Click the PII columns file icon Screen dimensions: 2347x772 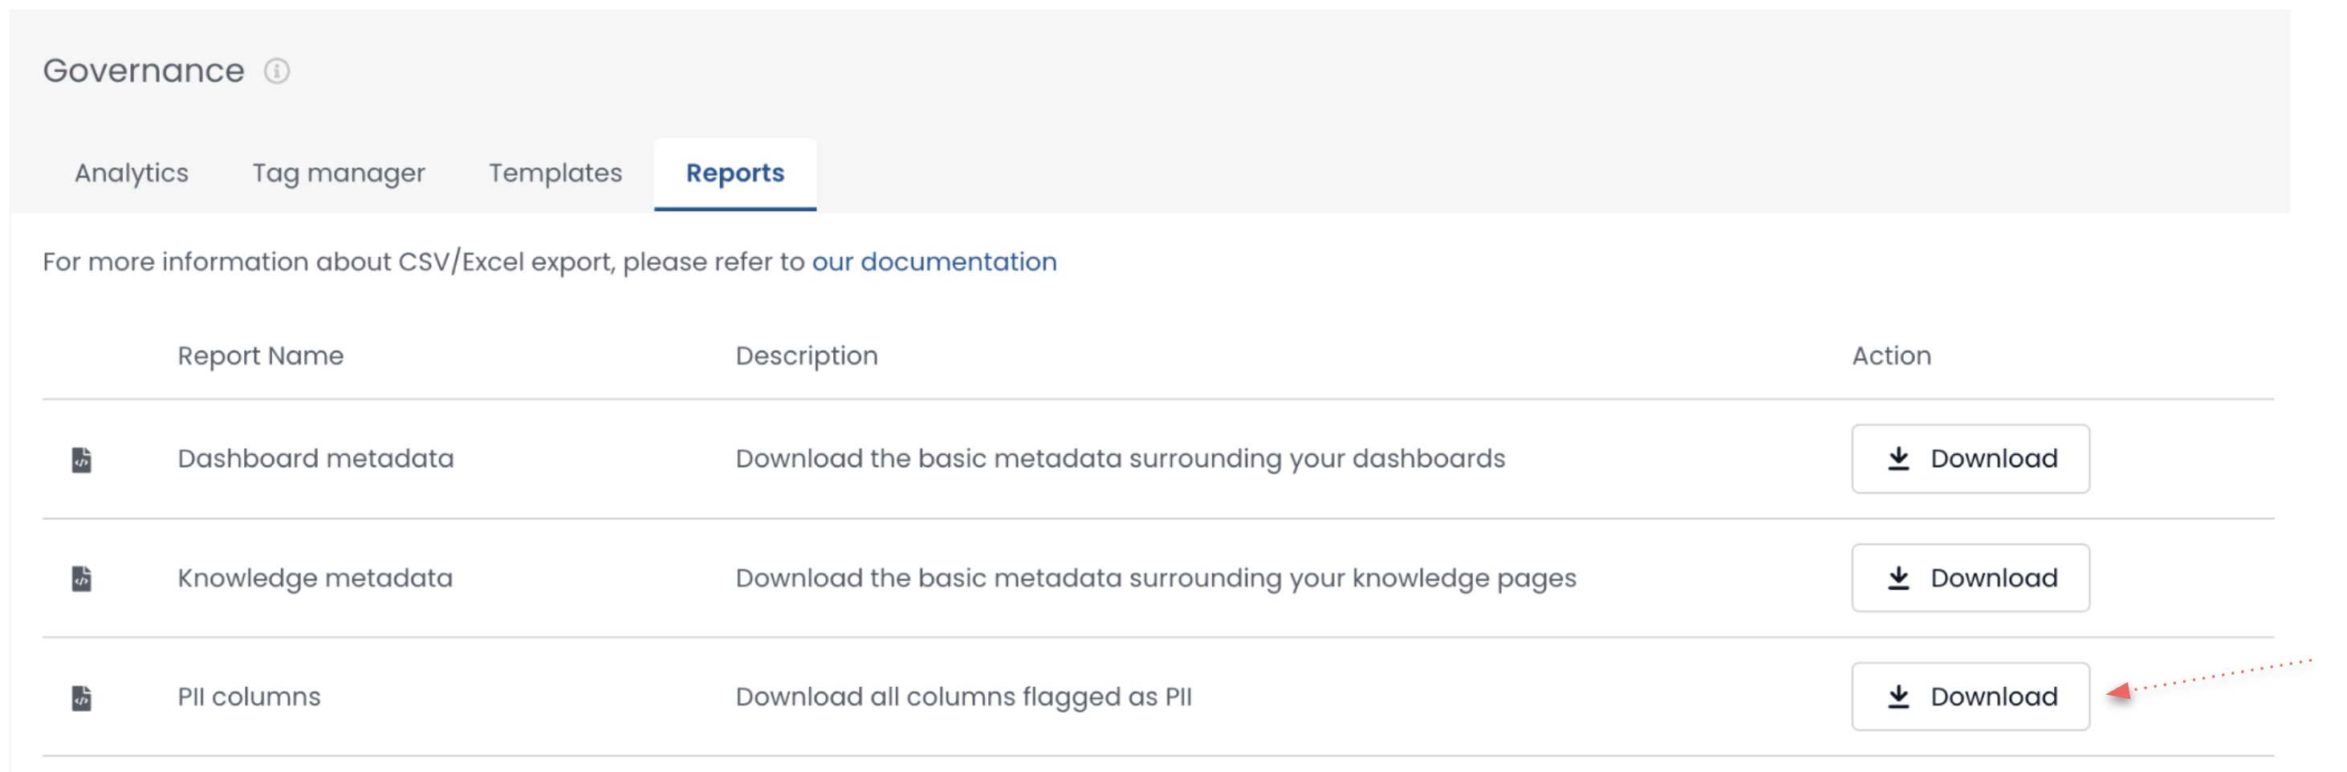pos(82,698)
